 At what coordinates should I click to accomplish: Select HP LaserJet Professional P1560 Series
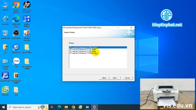98,51
